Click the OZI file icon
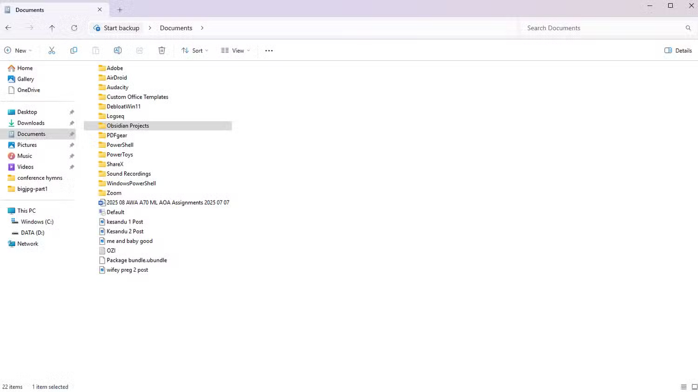698x392 pixels. (102, 251)
